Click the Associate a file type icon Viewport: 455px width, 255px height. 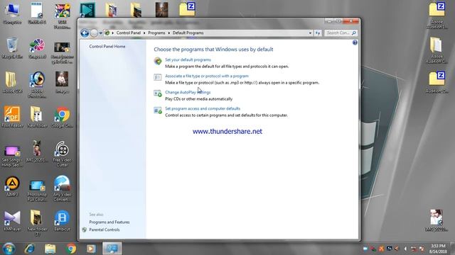pyautogui.click(x=158, y=77)
